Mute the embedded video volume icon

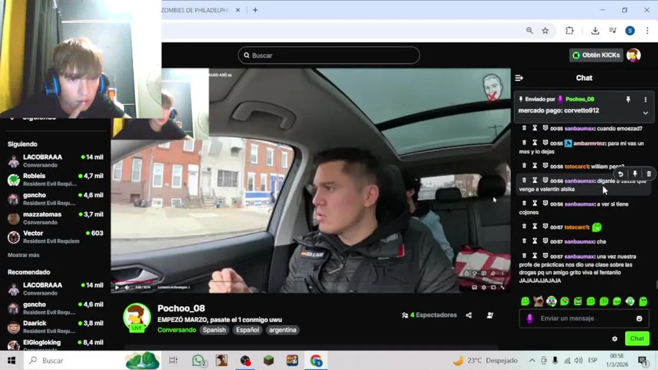(x=127, y=287)
